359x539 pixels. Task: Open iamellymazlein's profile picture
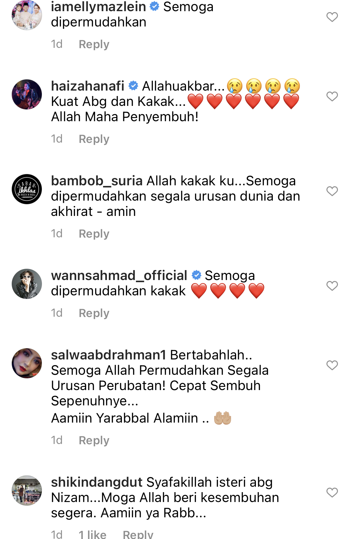(x=27, y=15)
